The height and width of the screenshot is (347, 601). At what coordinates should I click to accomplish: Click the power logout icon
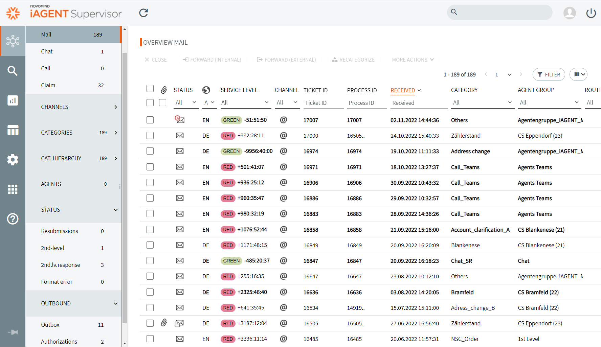(x=591, y=13)
